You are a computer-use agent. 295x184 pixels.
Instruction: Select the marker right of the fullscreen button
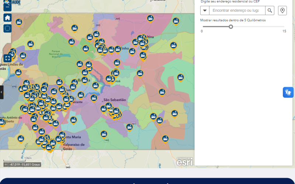23,56
